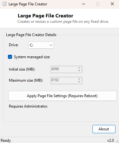Click the window resize grip in status bar
Image resolution: width=119 pixels, height=143 pixels.
tap(117, 141)
